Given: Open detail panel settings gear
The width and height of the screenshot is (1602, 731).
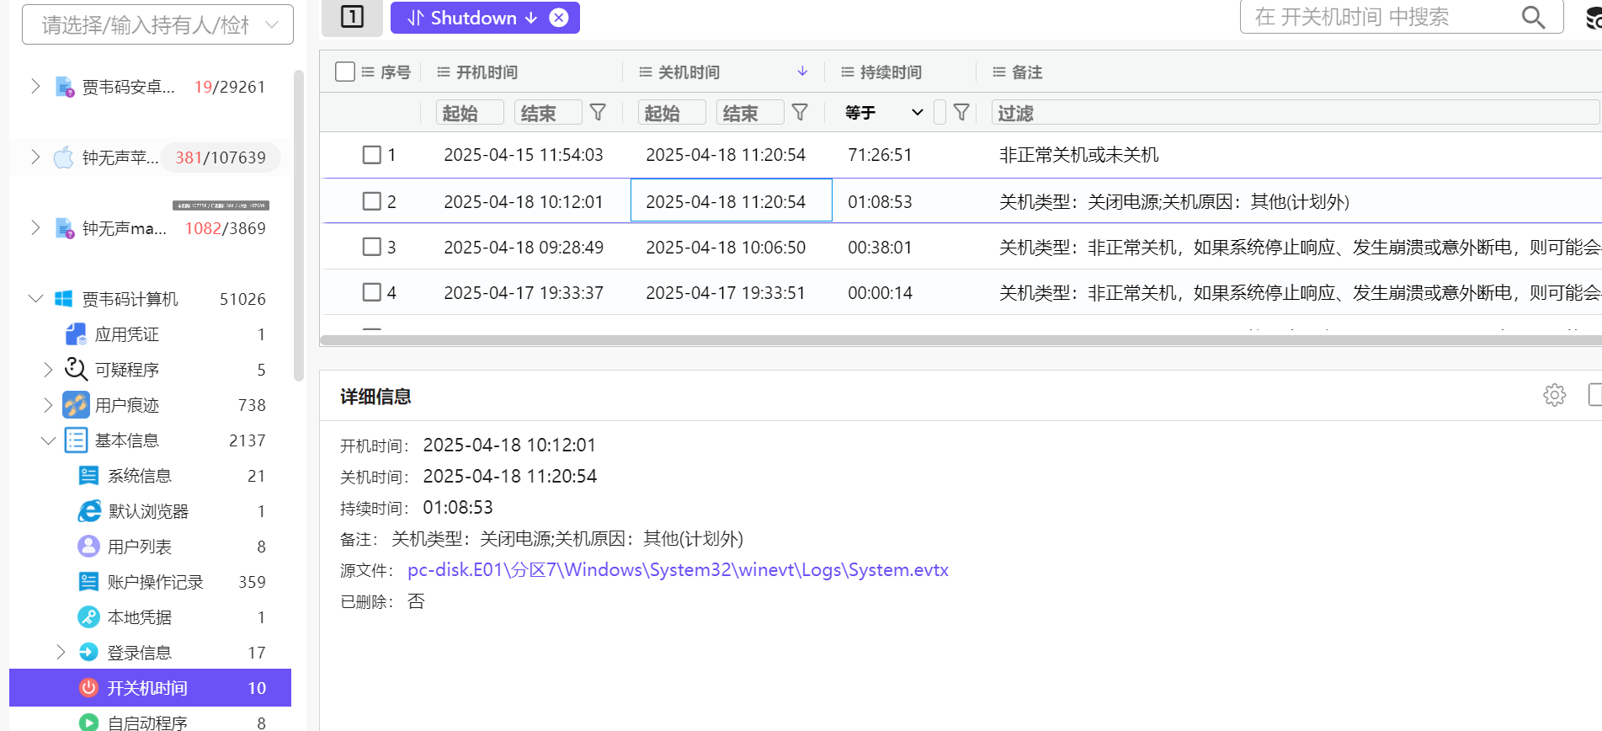Looking at the screenshot, I should point(1554,395).
